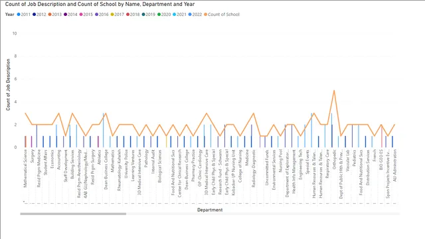425x239 pixels.
Task: Click the line peak above Orthopedic
Action: 334,90
